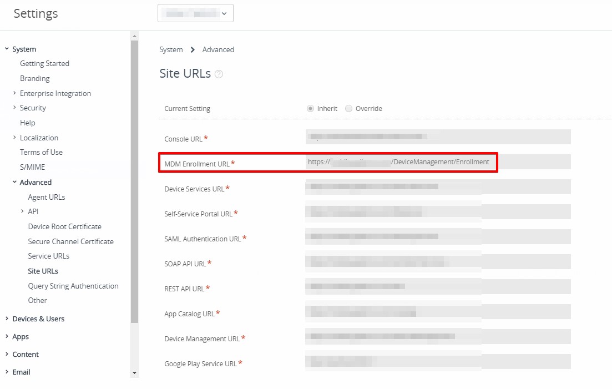Click the sidebar scroll down arrow
Viewport: 612px width, 389px height.
pyautogui.click(x=134, y=373)
